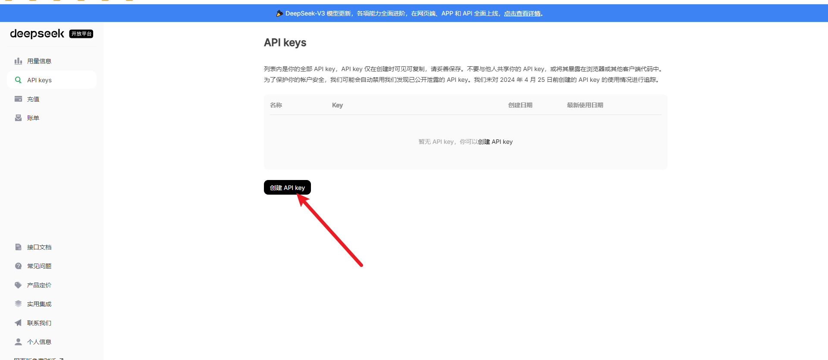The width and height of the screenshot is (828, 360).
Task: Click the 接口文档 document icon
Action: [x=18, y=247]
